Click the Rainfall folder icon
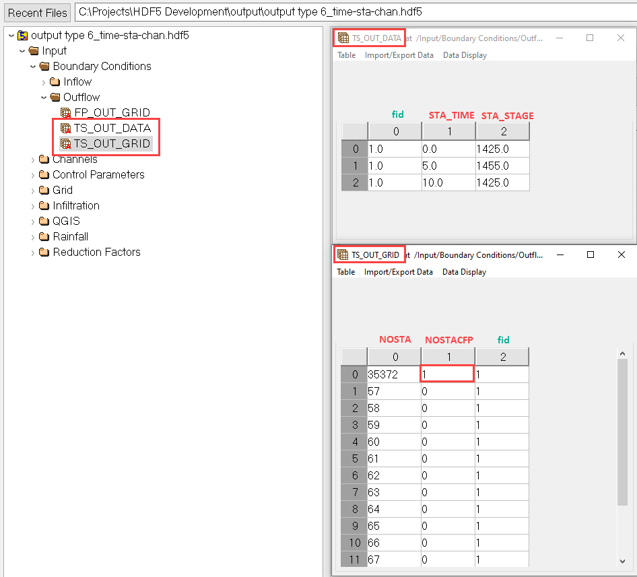This screenshot has height=577, width=637. point(44,236)
